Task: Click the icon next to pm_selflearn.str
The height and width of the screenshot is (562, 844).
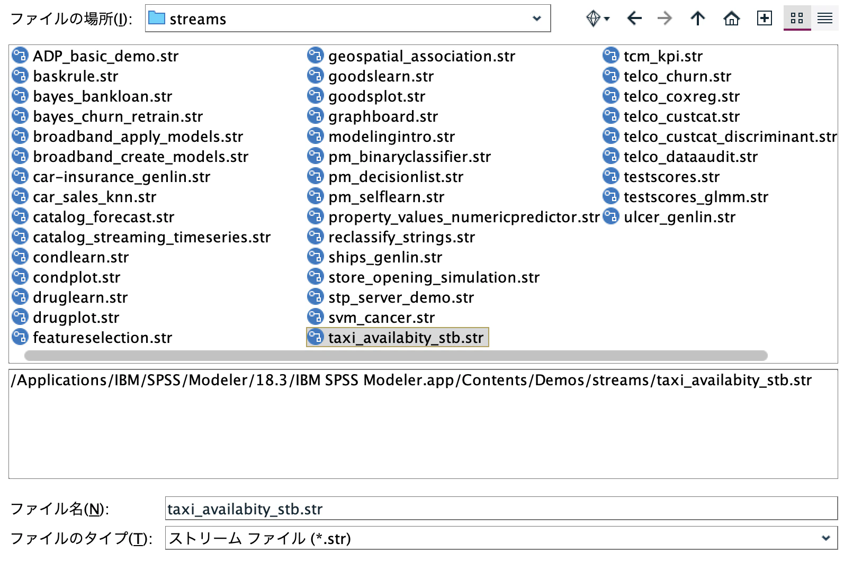Action: point(316,196)
